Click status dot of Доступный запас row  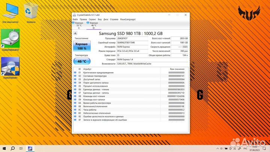75,79
